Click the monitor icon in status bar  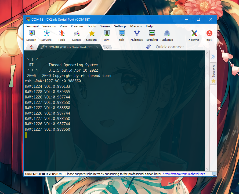(214, 174)
